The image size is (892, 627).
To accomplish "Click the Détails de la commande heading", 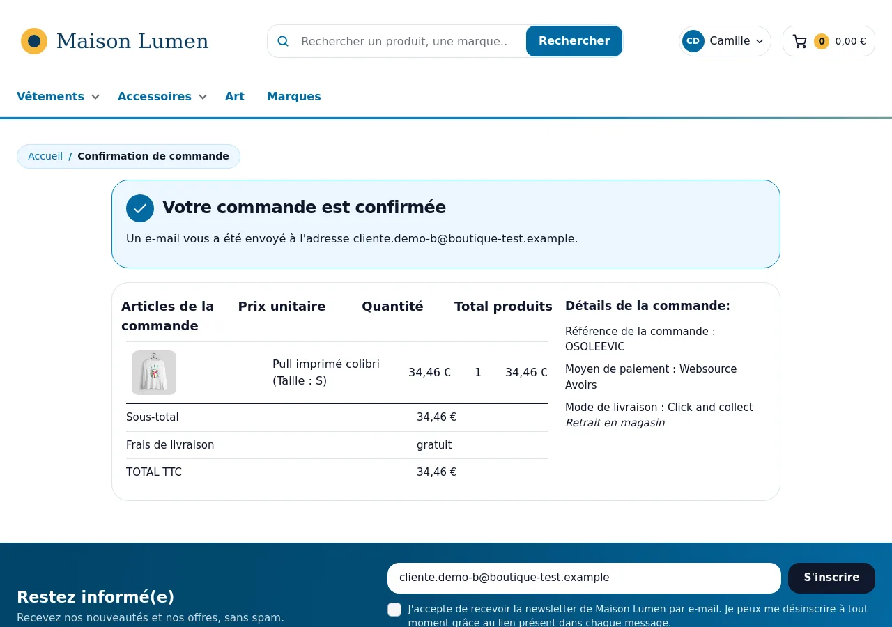I will coord(647,306).
